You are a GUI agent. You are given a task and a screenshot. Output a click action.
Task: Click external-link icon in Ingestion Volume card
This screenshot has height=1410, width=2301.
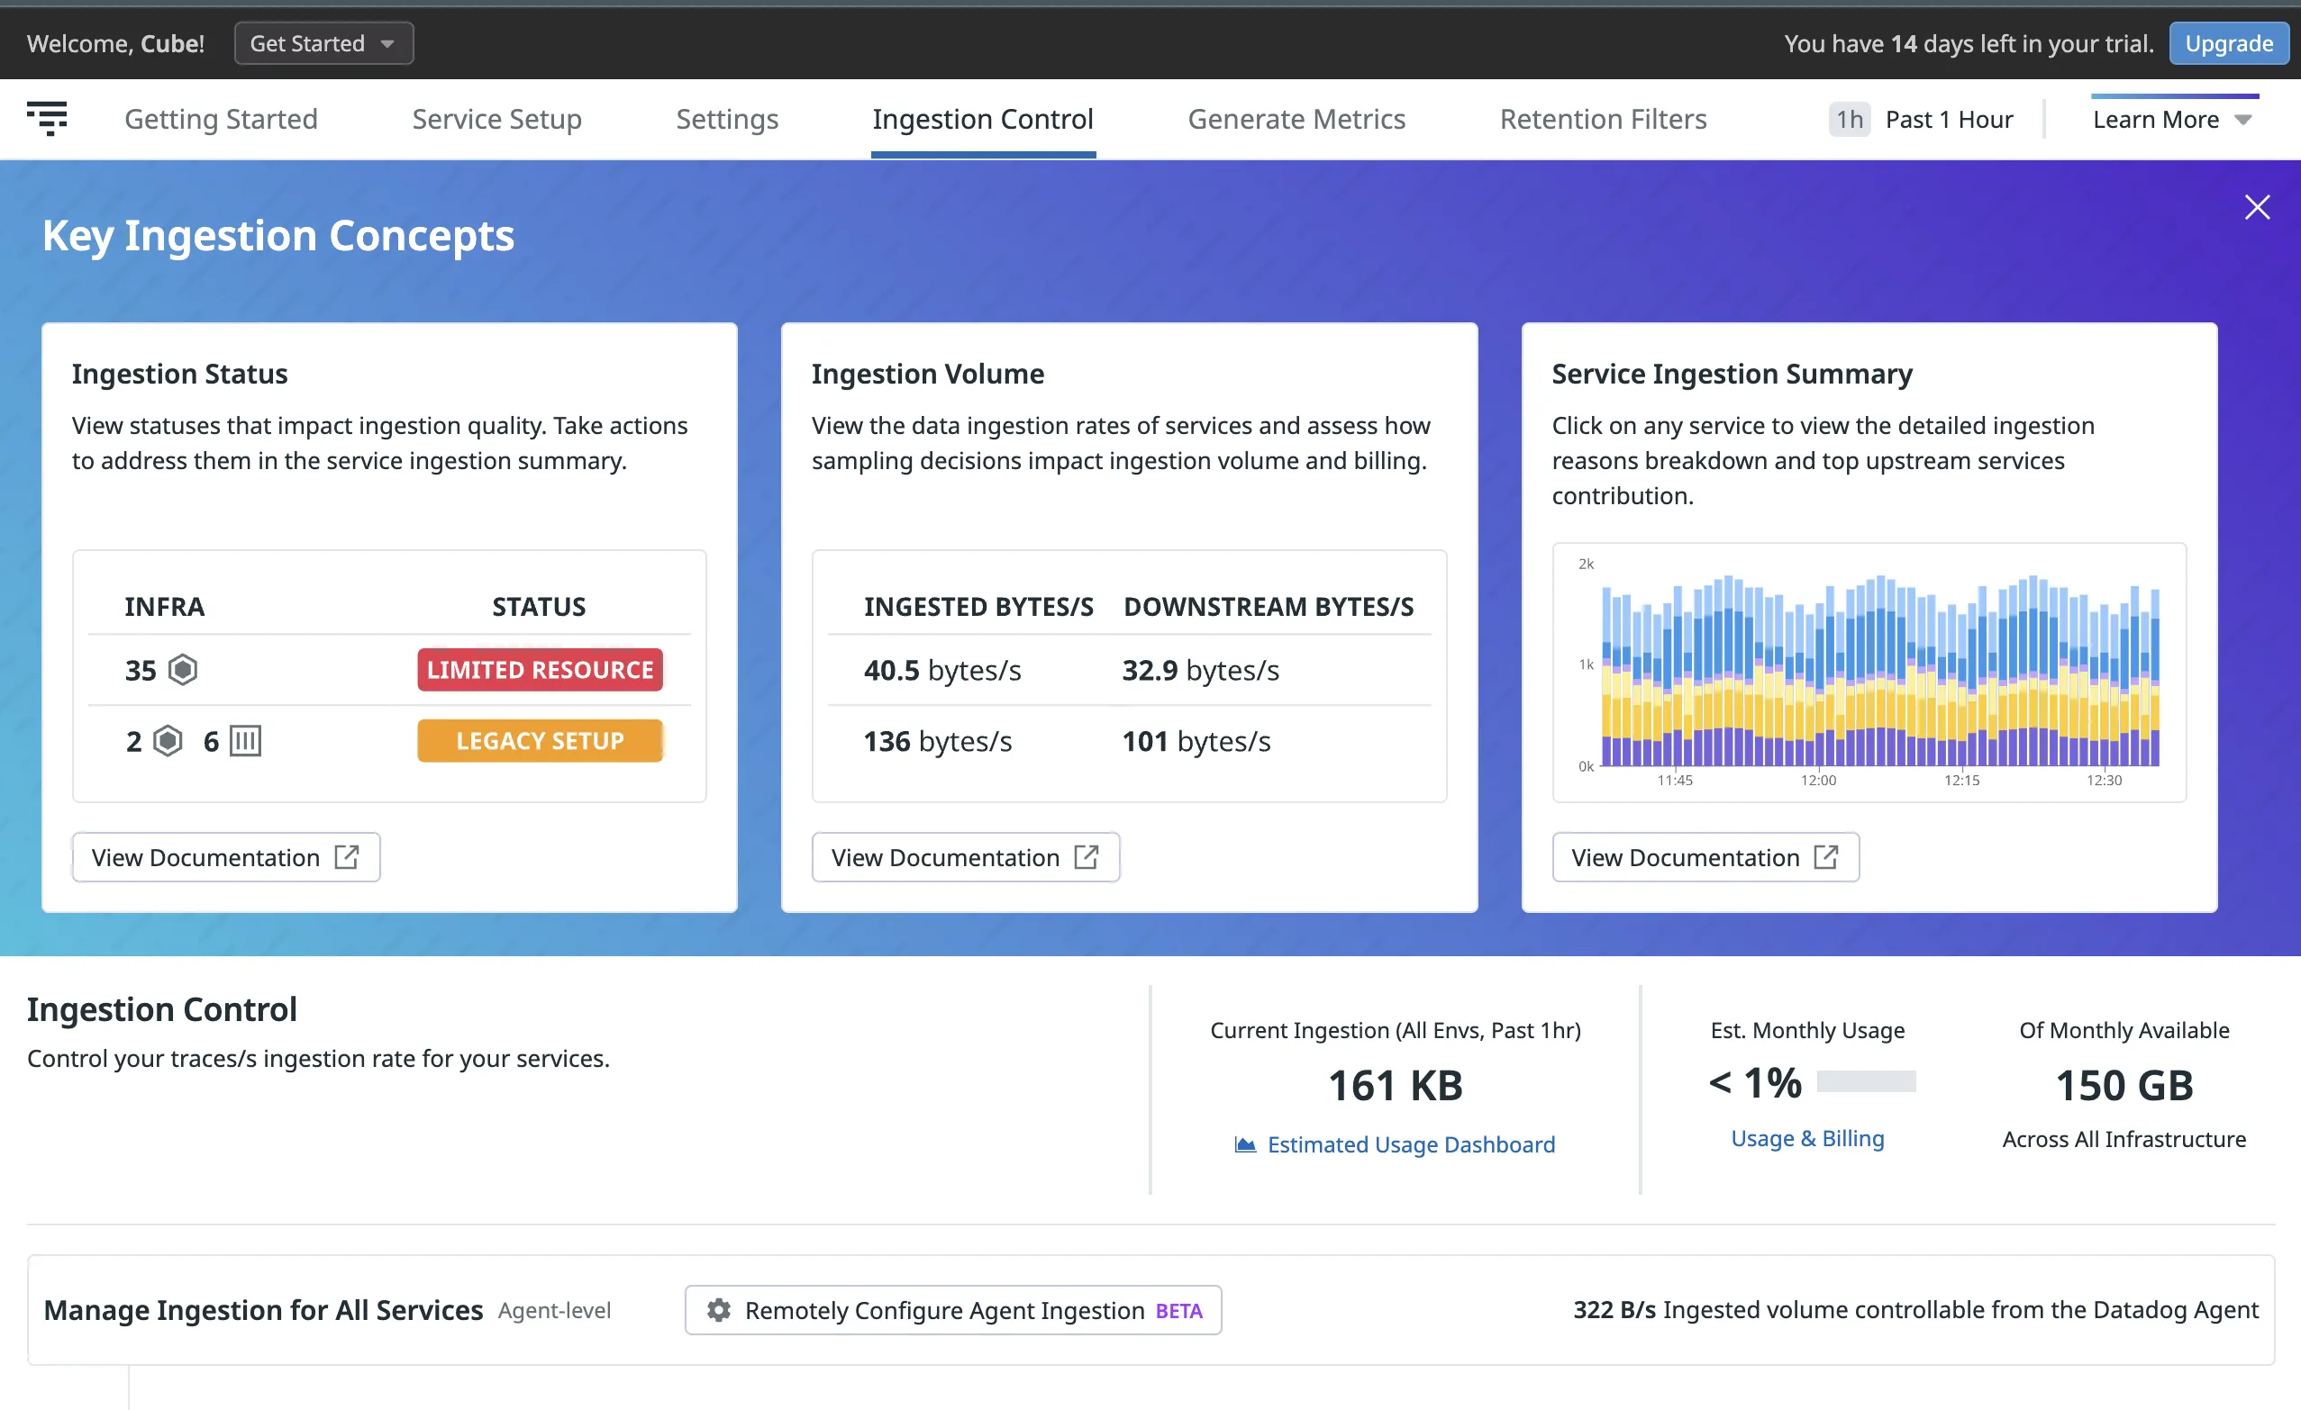1086,856
